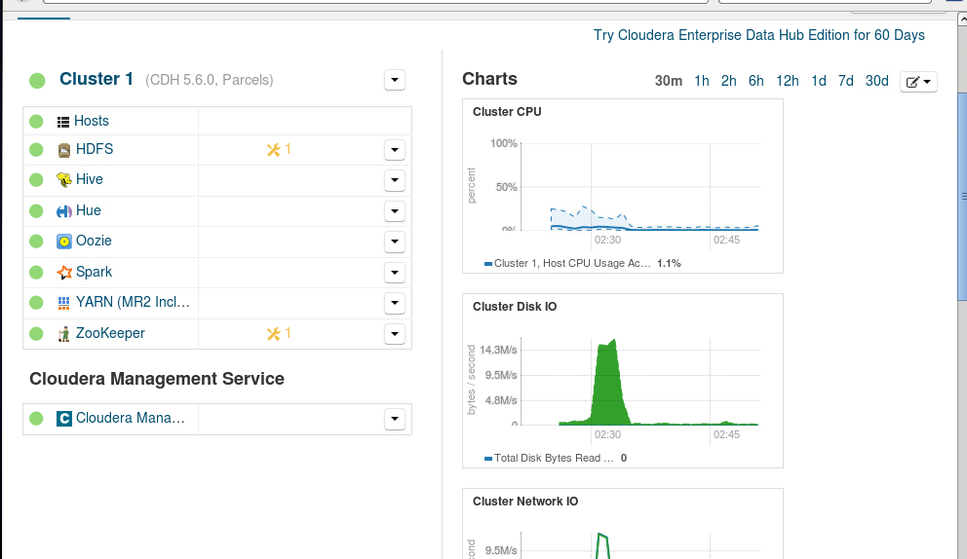Screen dimensions: 967x559
Task: Click Hue green health status dot
Action: coord(36,210)
